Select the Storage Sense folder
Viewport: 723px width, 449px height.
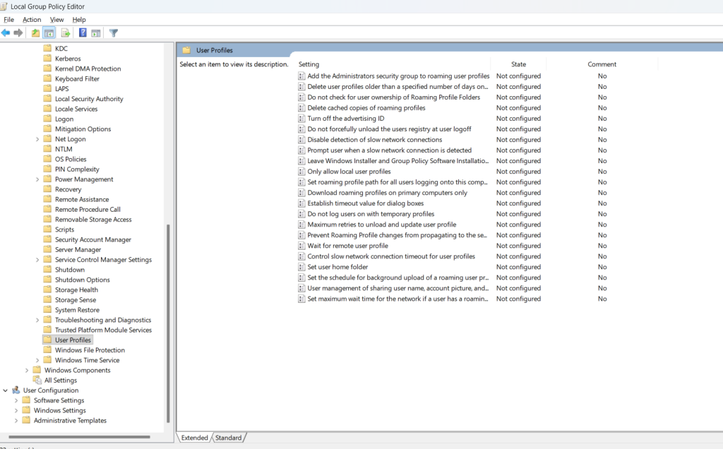76,300
